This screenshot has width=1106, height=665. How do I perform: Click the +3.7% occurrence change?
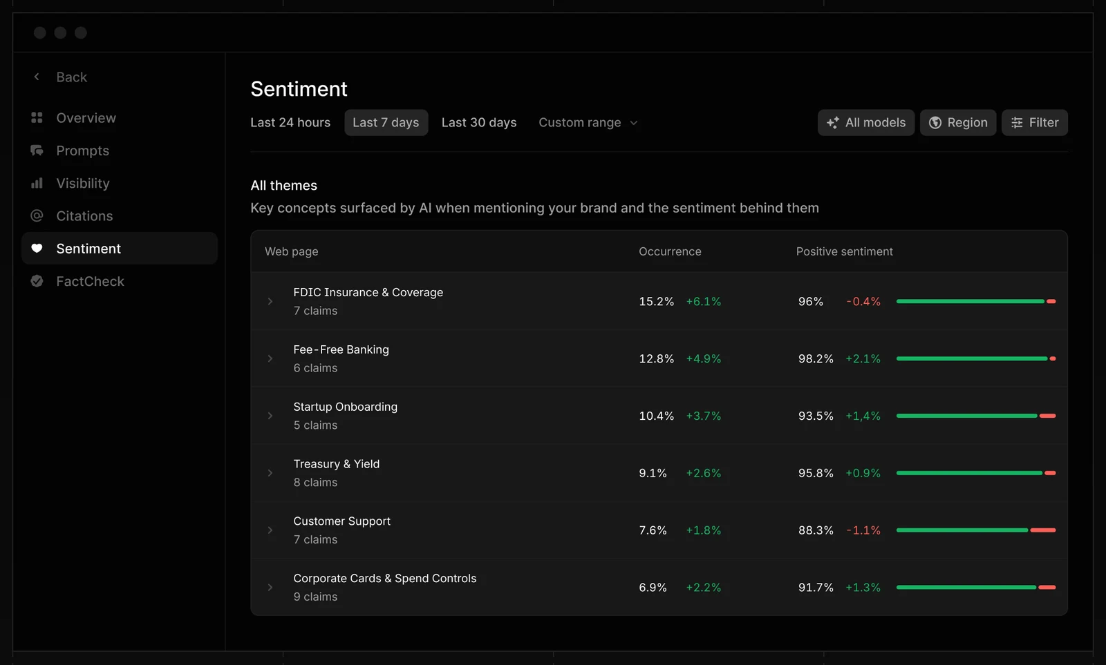(704, 416)
